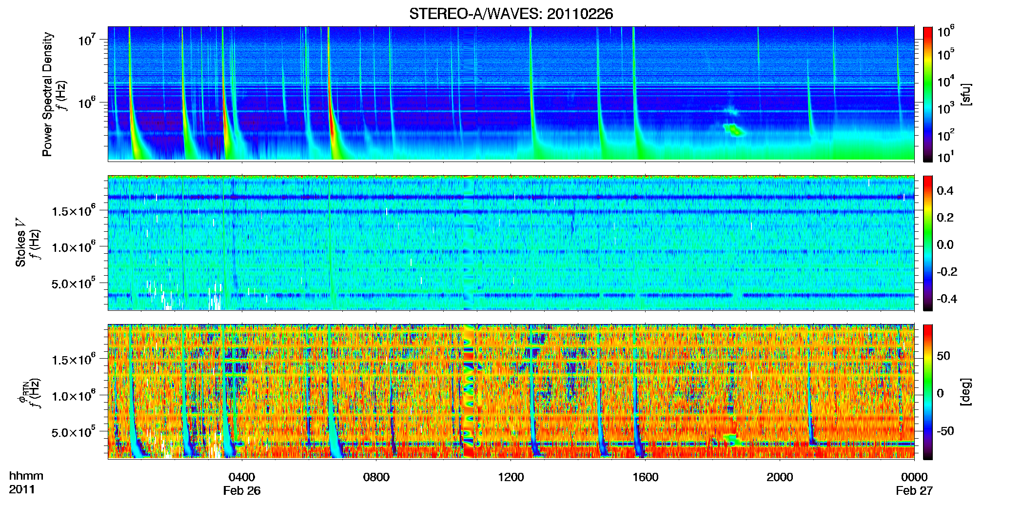Click the Stokes V colorbar
Screen dimensions: 1022x527
[x=928, y=243]
